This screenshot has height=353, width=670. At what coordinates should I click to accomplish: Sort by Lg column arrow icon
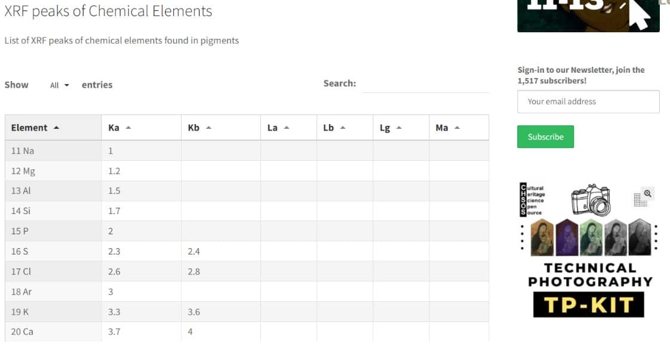coord(399,128)
